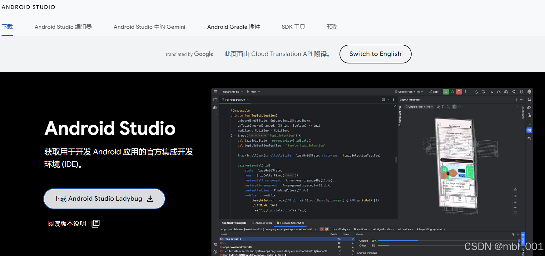Click the Problems icon at the bottom of the left sidebar
This screenshot has width=545, height=256.
[215, 252]
